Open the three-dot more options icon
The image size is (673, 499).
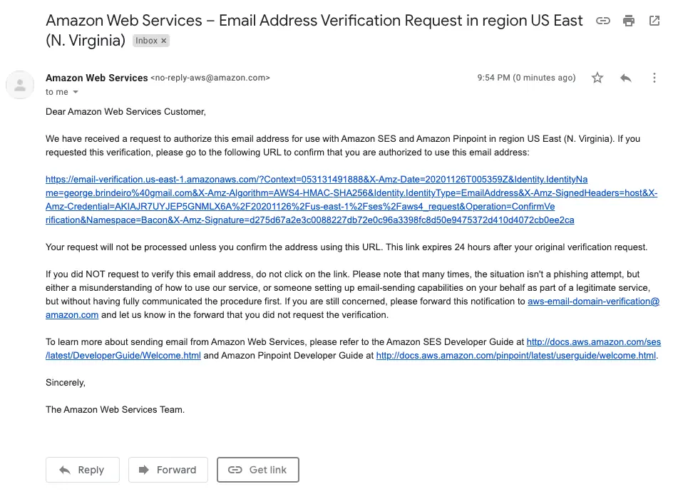coord(654,78)
